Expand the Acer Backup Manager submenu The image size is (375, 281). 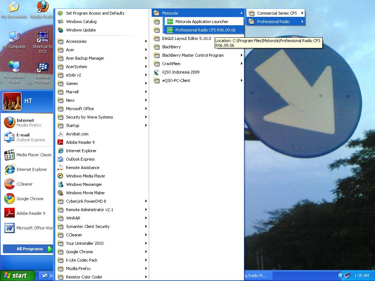tap(102, 58)
